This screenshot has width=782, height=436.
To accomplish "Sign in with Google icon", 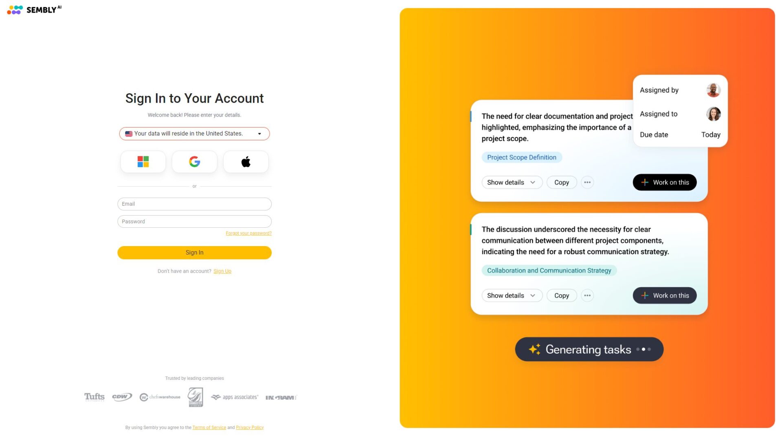I will (x=194, y=162).
